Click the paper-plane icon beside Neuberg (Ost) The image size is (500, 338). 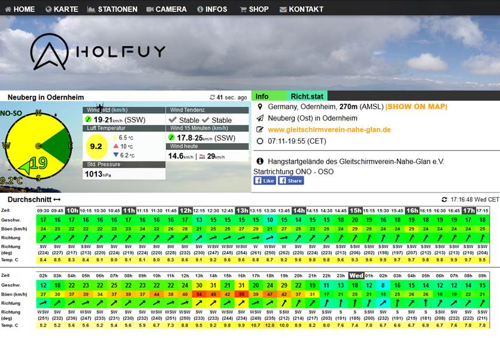260,118
